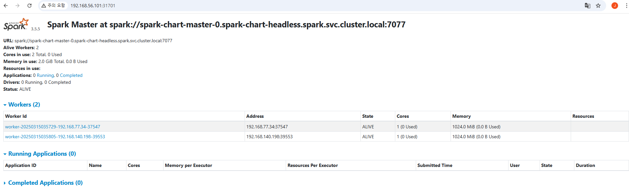Open the Chrome profile avatar J
629x193 pixels.
[615, 6]
